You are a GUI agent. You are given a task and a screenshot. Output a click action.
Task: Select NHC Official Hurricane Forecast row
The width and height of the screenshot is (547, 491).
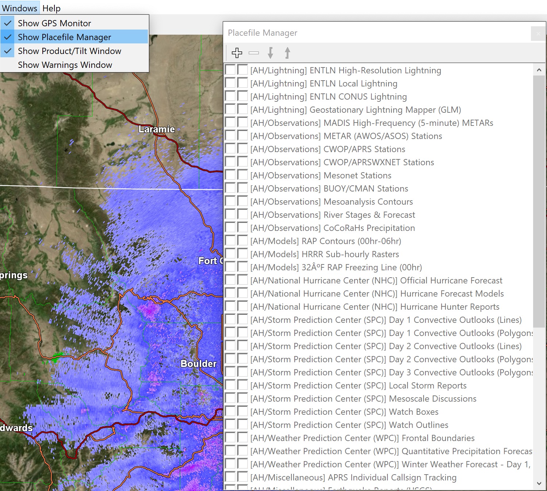click(378, 281)
